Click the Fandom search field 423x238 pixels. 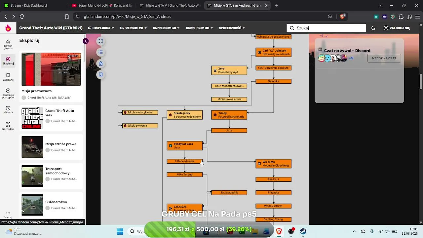click(326, 28)
